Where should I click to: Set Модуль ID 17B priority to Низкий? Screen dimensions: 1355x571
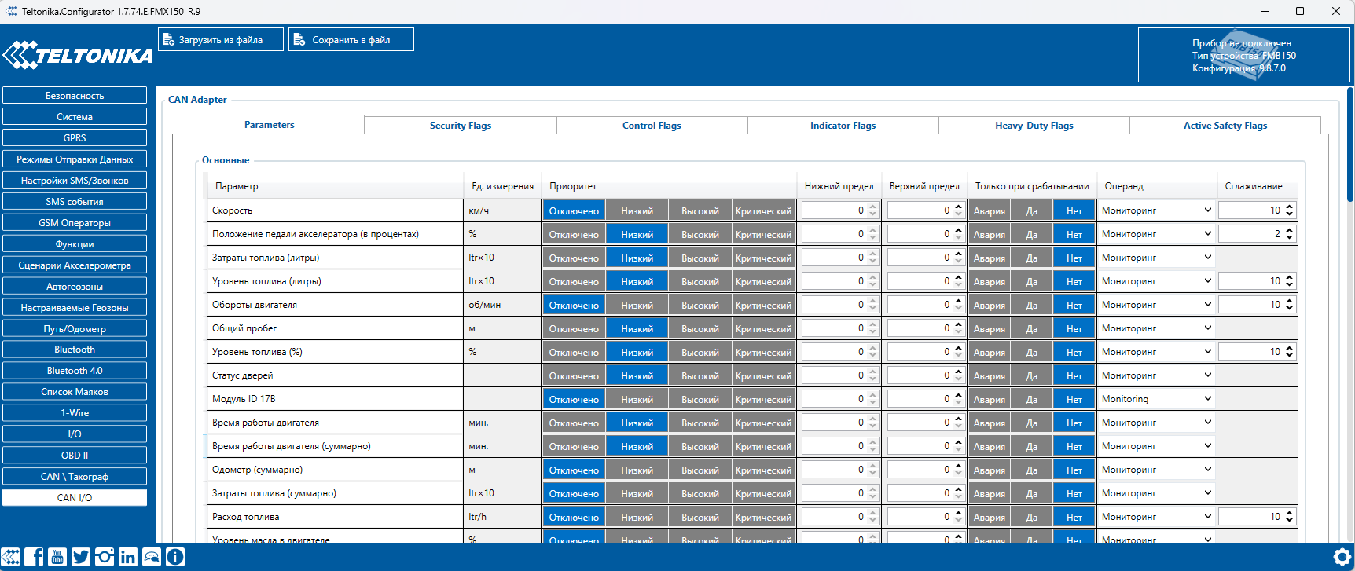coord(637,399)
